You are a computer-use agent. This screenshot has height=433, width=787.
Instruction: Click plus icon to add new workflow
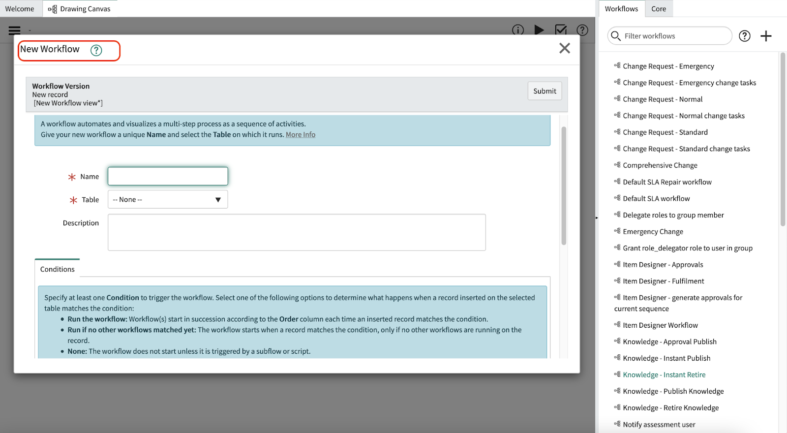coord(766,36)
